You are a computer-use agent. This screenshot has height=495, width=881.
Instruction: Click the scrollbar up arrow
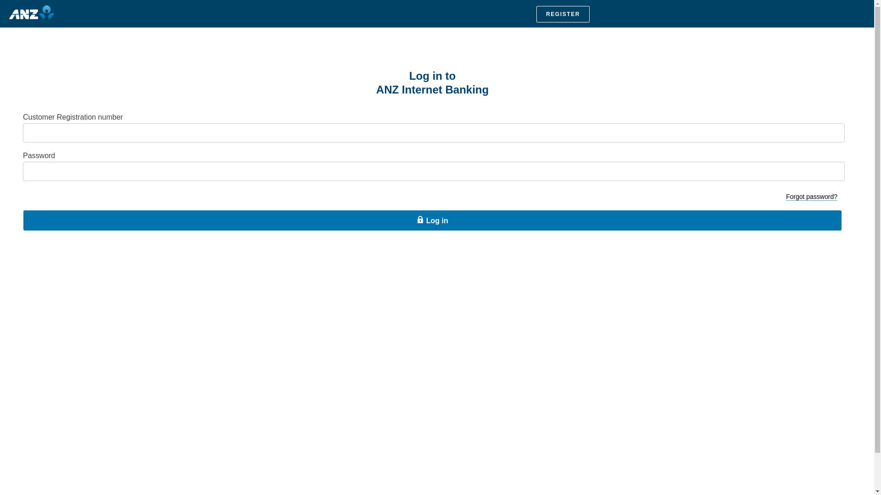pyautogui.click(x=877, y=3)
